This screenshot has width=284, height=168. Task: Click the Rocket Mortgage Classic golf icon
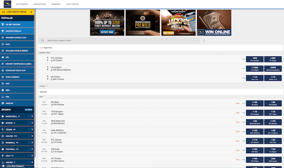[x=3, y=64]
